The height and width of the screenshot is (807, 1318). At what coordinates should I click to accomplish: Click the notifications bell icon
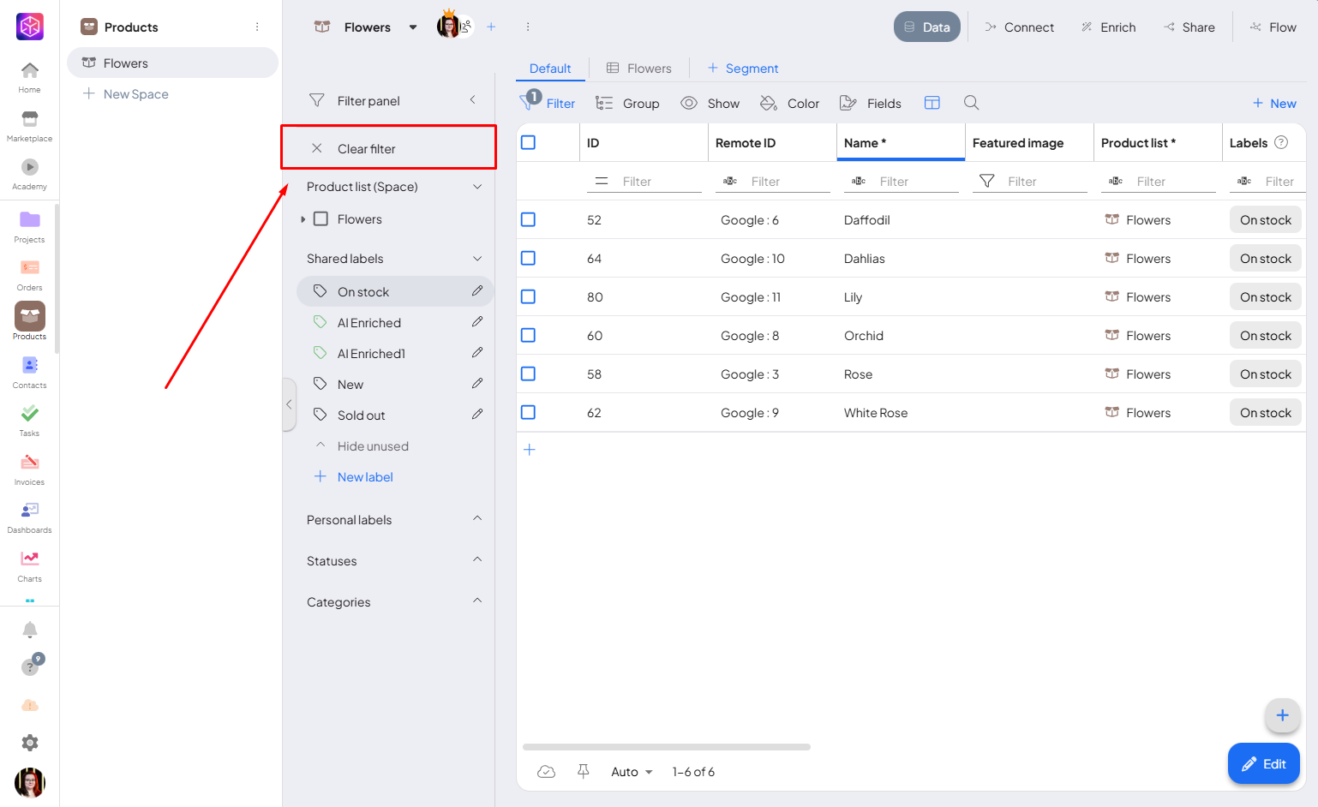point(30,631)
